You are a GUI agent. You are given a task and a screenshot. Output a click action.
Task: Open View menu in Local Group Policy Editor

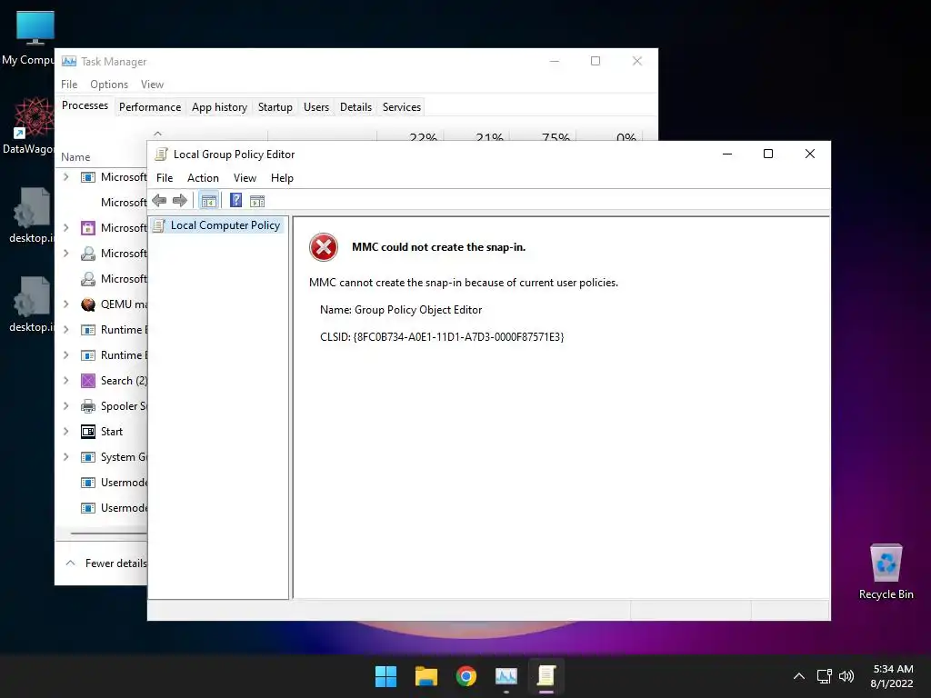tap(245, 178)
